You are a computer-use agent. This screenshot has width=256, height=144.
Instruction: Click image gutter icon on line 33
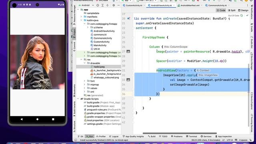coord(128,80)
